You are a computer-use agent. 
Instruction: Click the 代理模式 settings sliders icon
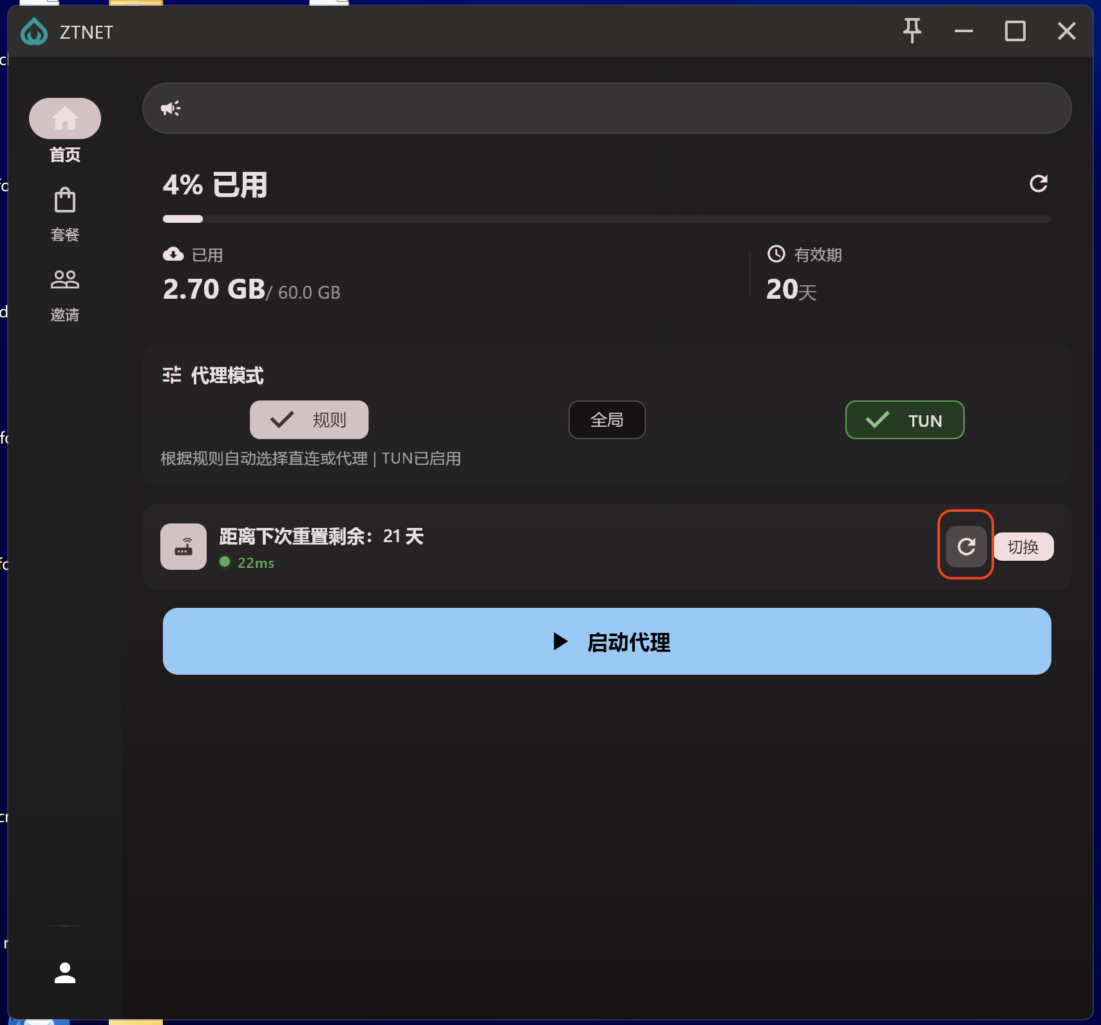172,375
